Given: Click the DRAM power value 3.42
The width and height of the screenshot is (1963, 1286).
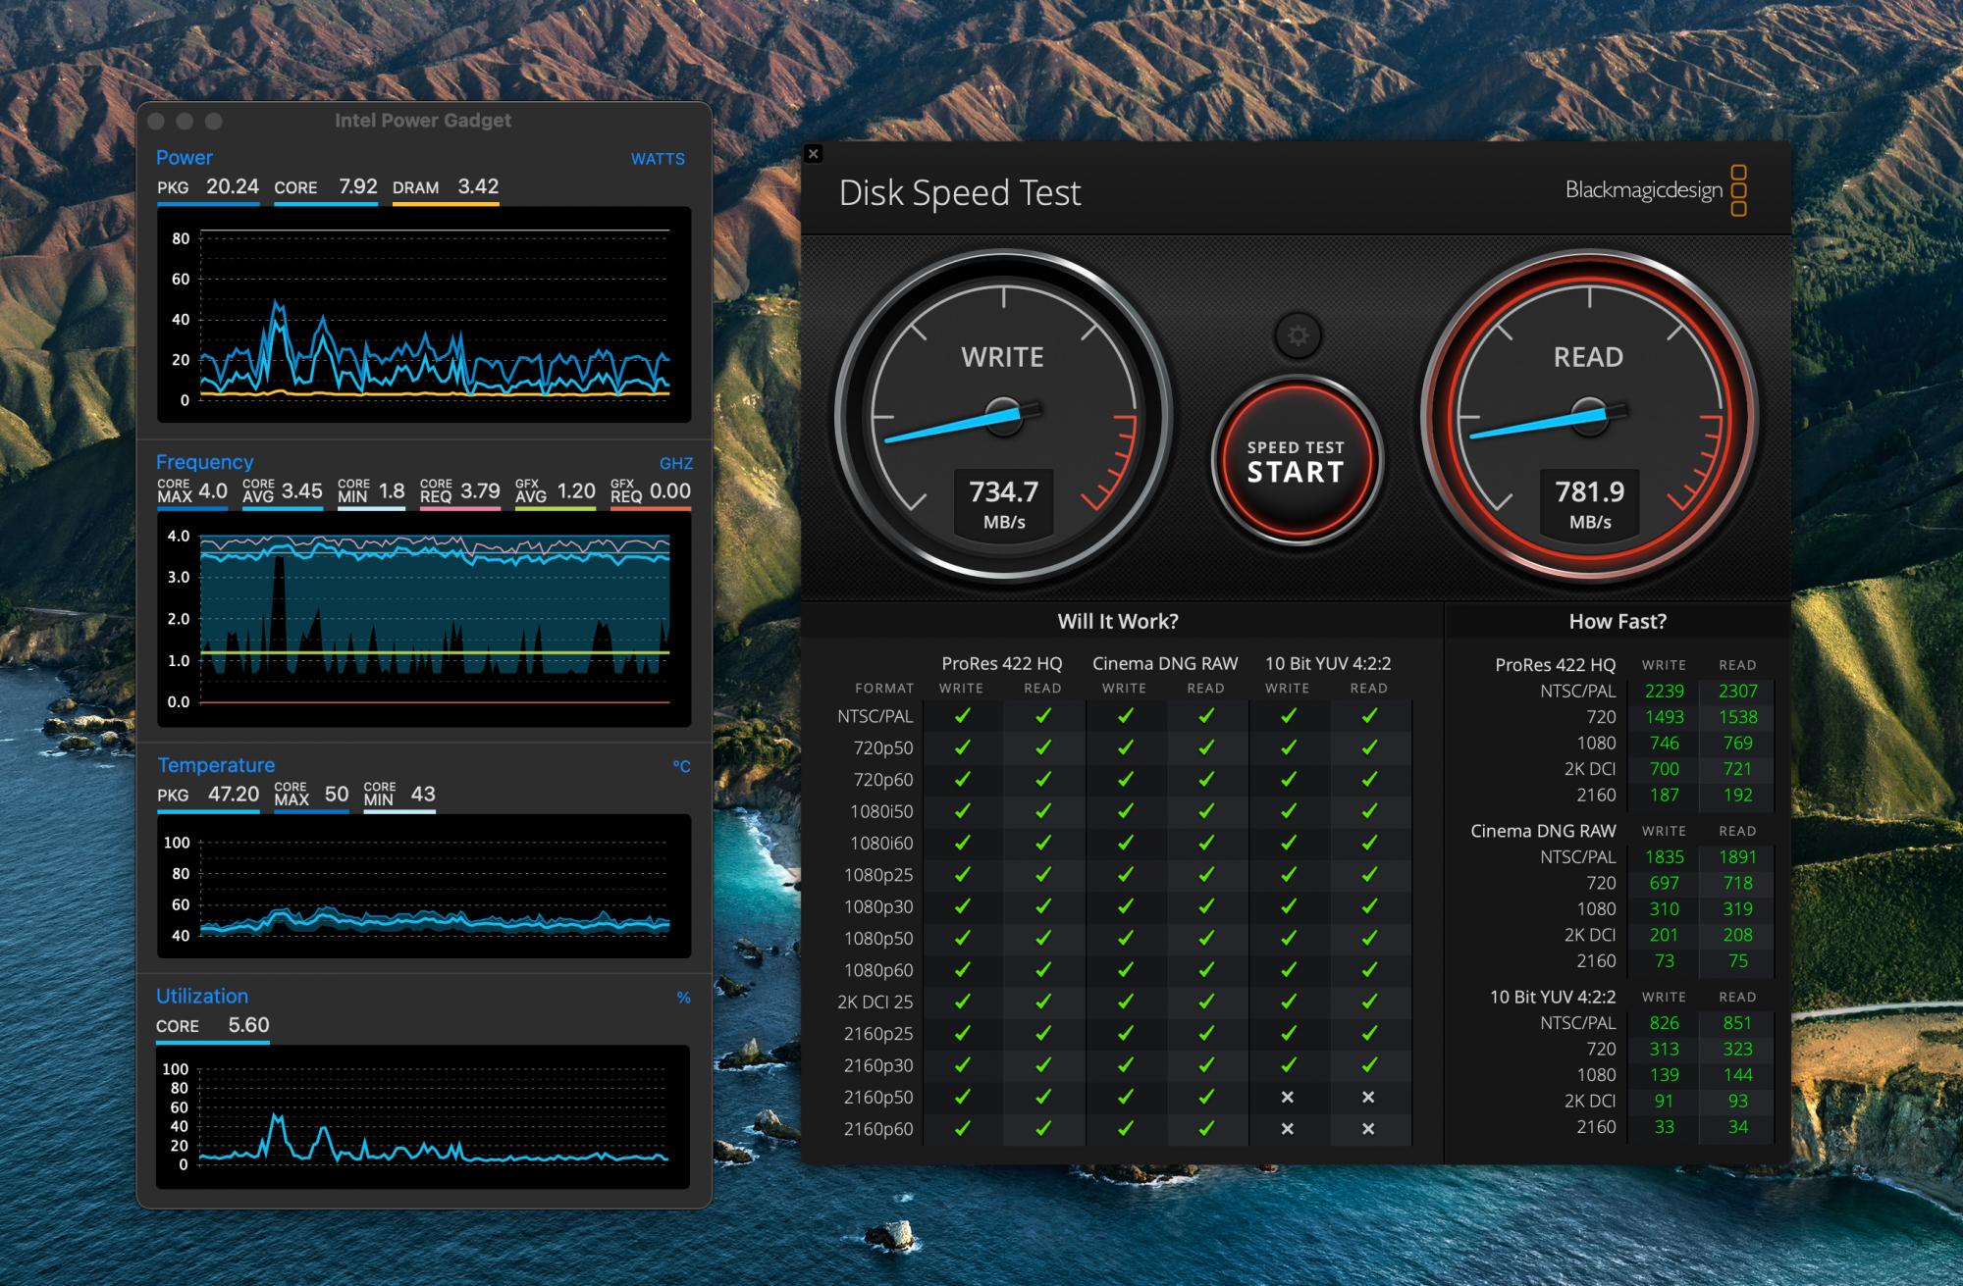Looking at the screenshot, I should coord(478,186).
